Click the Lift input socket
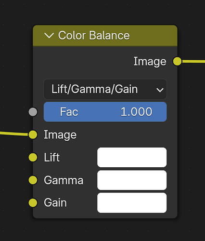The height and width of the screenshot is (241, 205). tap(33, 157)
